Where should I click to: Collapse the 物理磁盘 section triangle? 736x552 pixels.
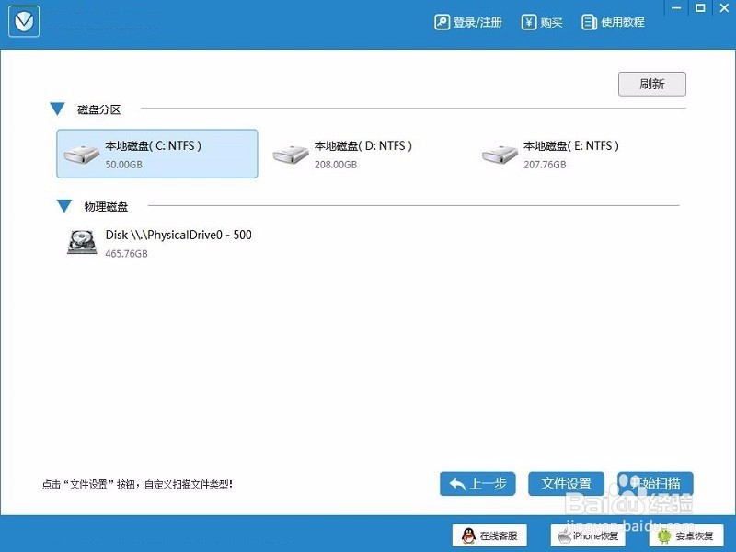click(x=63, y=206)
